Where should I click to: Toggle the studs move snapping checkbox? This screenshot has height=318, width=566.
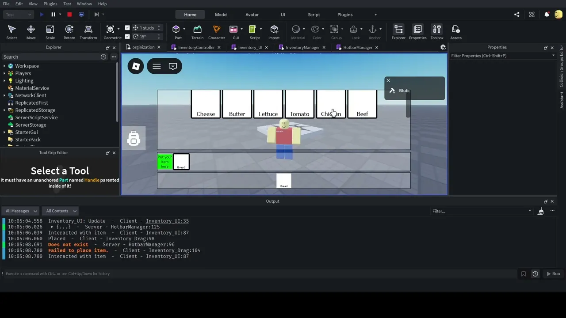[127, 28]
